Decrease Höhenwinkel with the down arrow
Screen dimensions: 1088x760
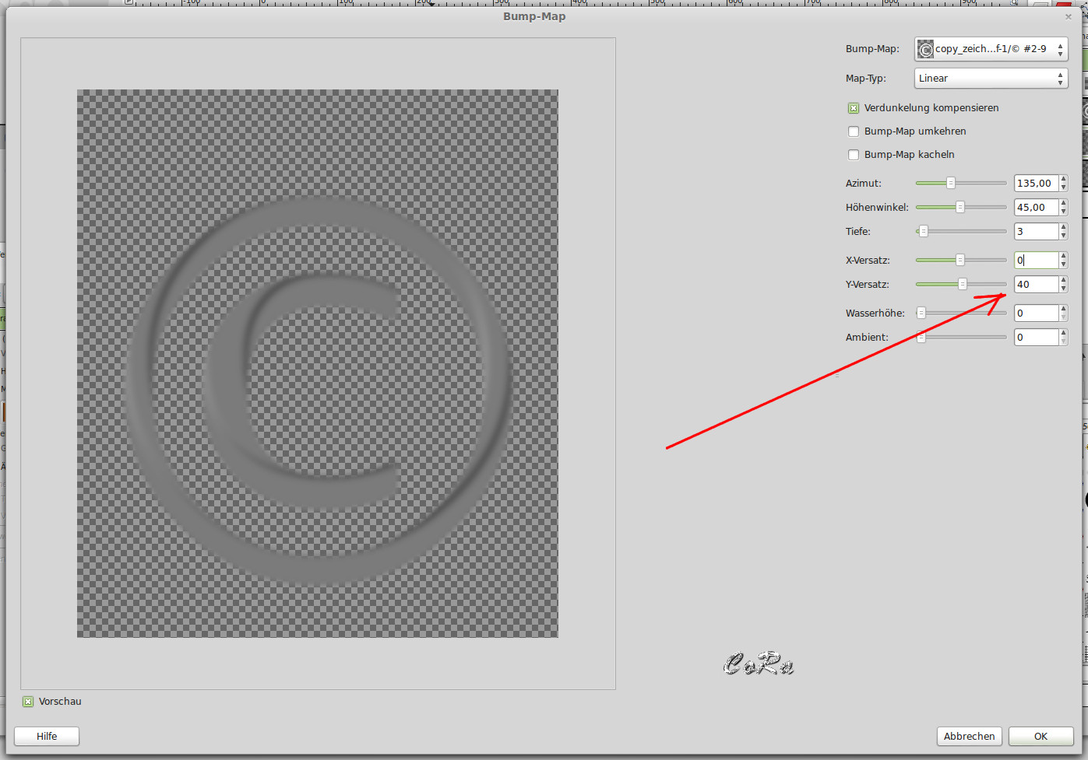(x=1064, y=212)
